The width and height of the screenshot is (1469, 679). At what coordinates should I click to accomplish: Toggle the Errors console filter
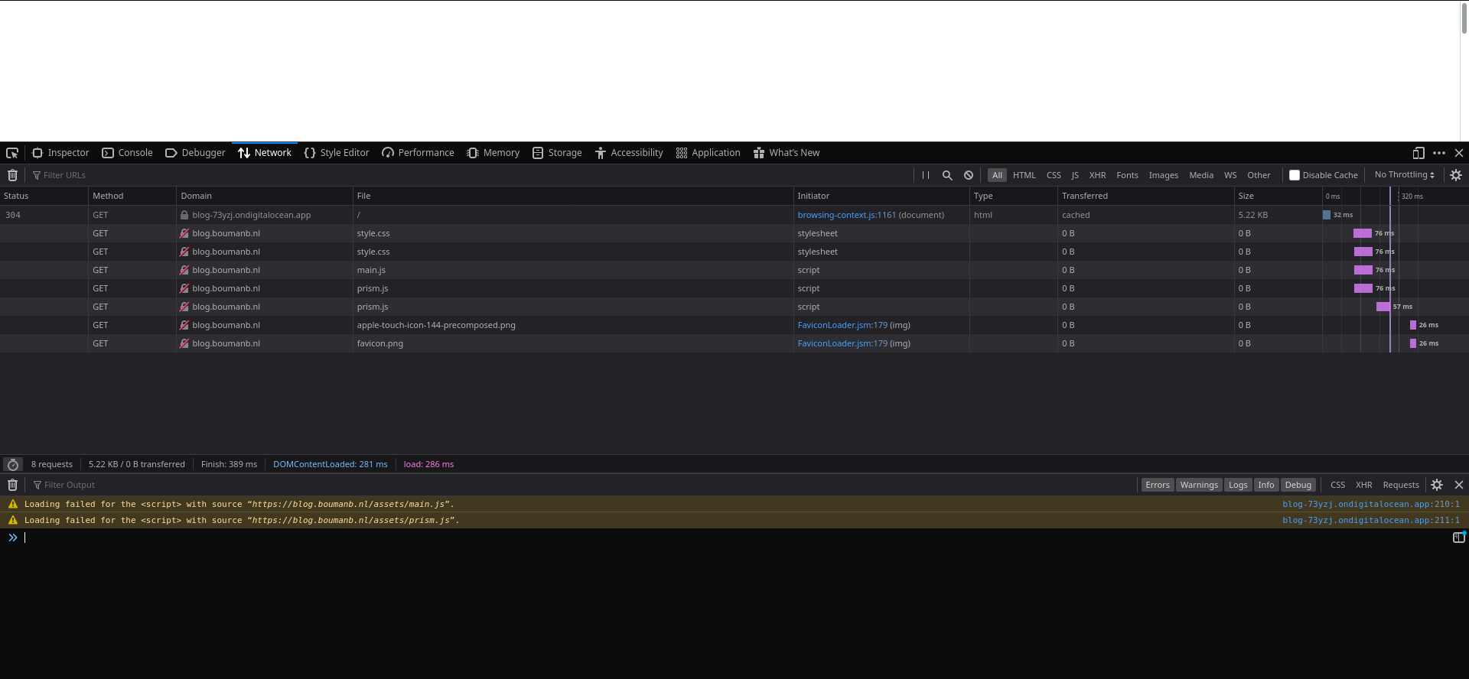click(1157, 485)
